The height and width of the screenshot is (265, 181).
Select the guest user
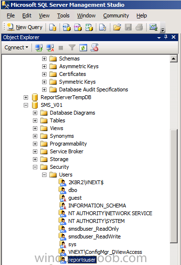pyautogui.click(x=75, y=198)
